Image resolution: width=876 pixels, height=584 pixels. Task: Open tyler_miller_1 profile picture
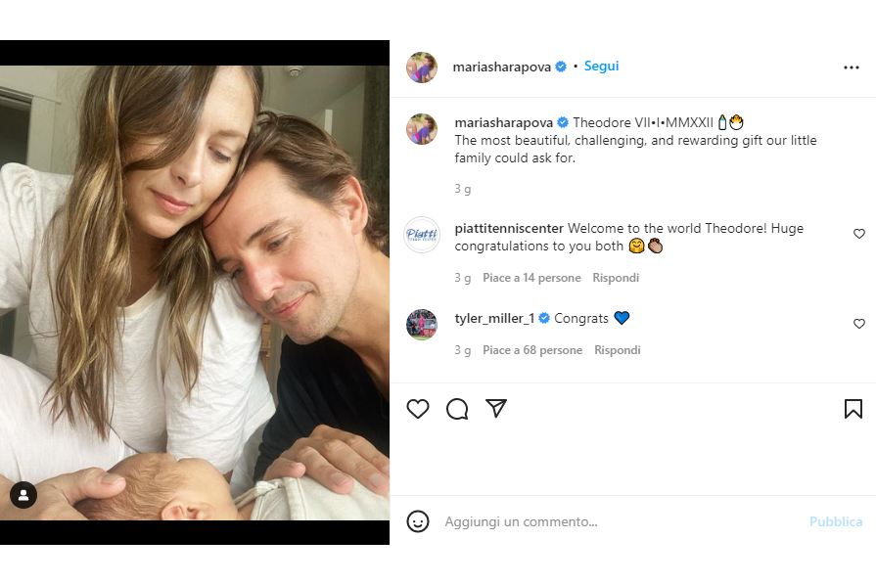[422, 325]
